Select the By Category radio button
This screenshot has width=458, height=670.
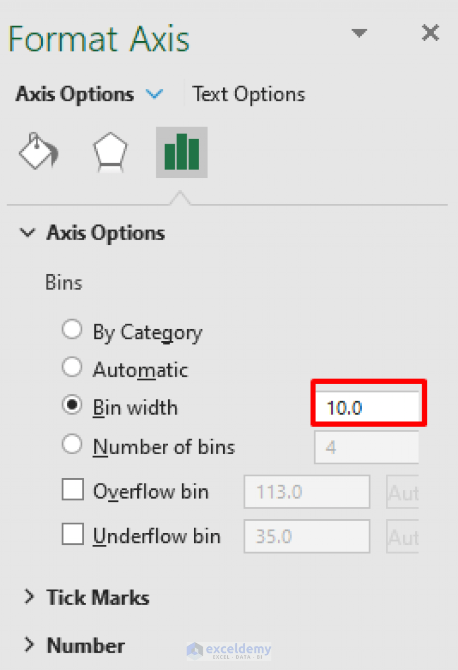coord(72,328)
